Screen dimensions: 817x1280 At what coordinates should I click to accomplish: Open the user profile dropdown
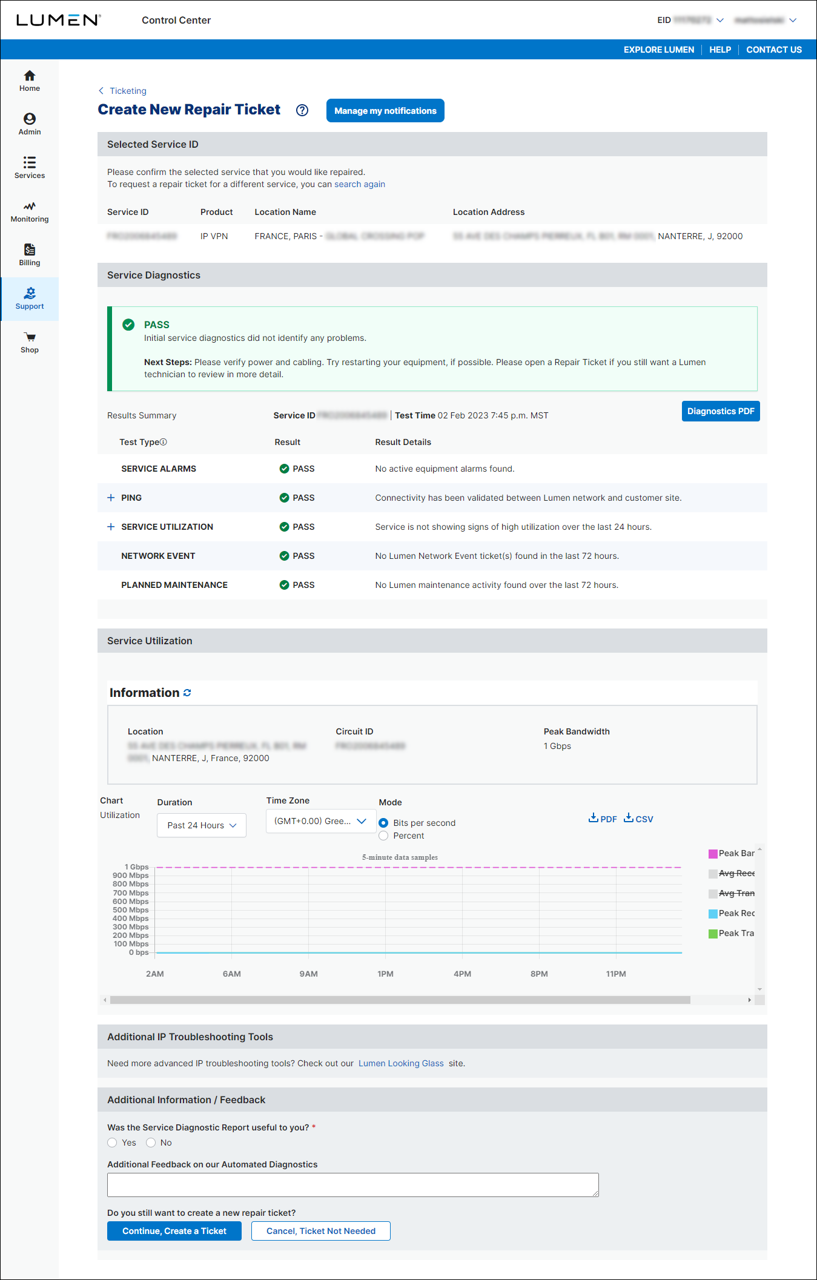click(766, 20)
